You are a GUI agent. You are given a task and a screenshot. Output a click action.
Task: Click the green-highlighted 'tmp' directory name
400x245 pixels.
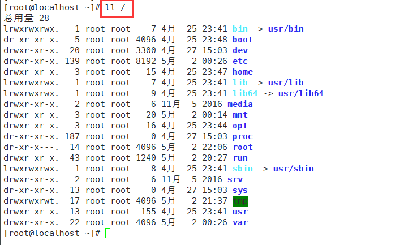click(x=240, y=201)
